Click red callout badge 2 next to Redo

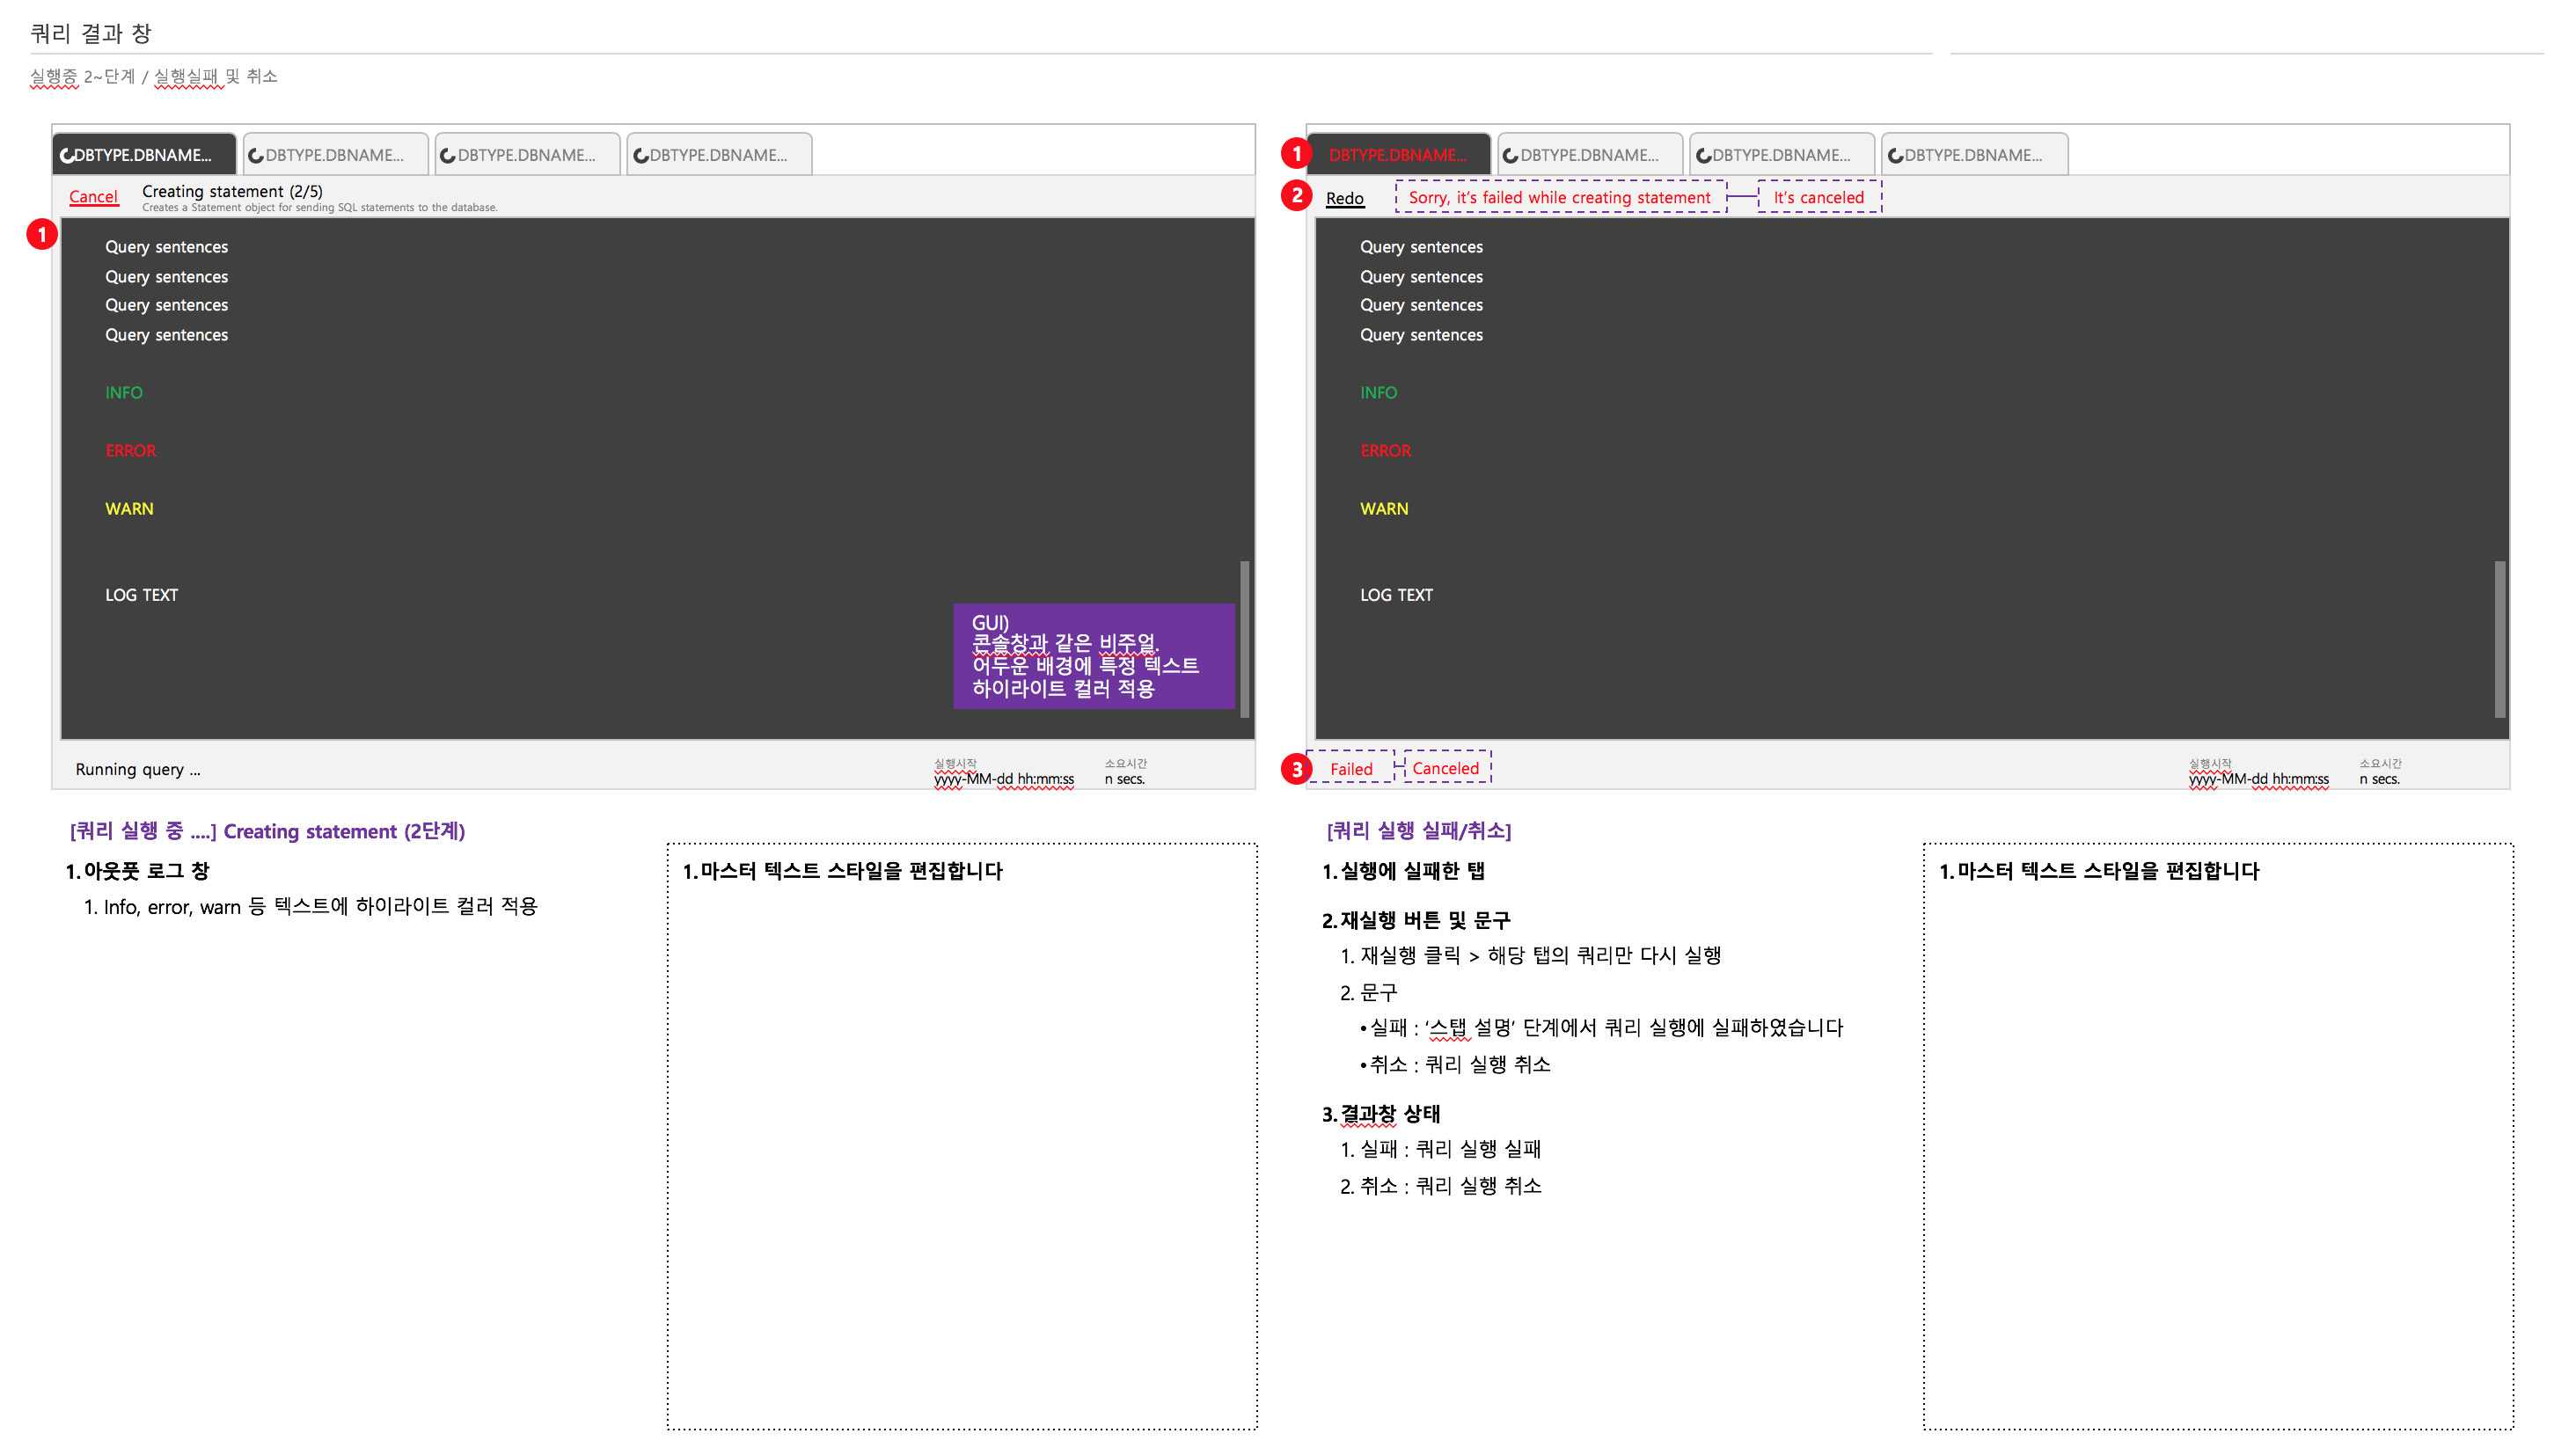click(1297, 196)
